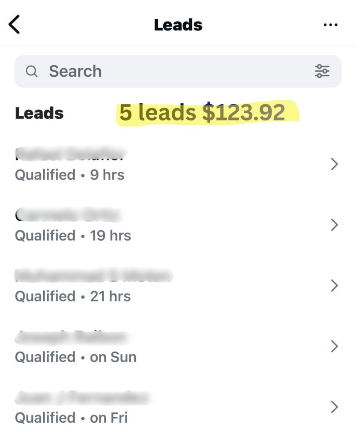Expand chevron for the 9 hrs lead

pos(335,164)
